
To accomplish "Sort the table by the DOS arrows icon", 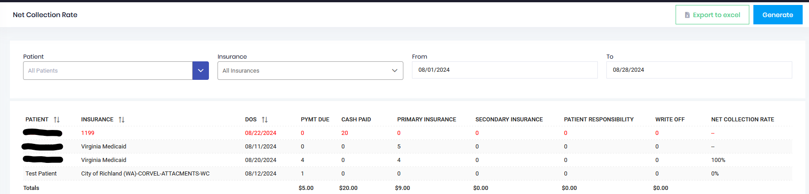I will pos(265,120).
